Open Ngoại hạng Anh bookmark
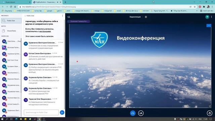 click(x=160, y=11)
